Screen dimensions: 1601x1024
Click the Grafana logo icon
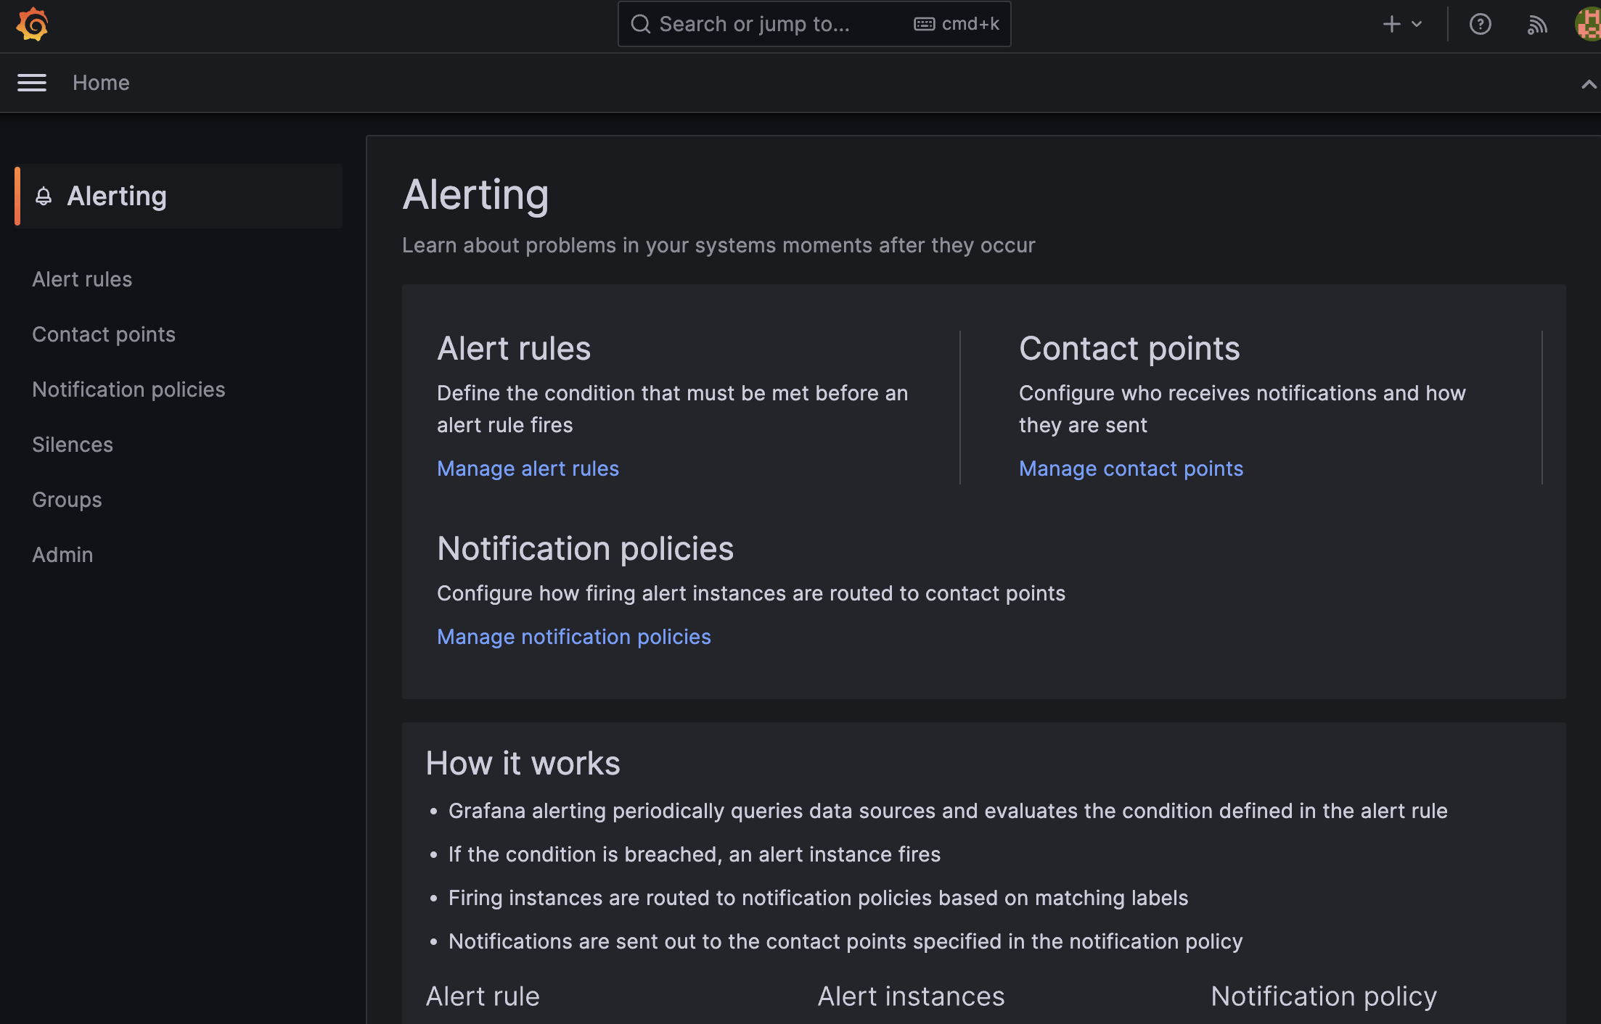[x=33, y=25]
